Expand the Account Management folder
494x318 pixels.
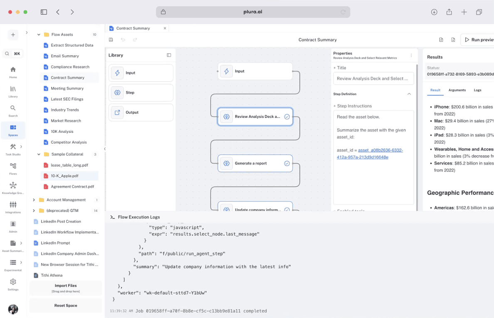coord(34,200)
